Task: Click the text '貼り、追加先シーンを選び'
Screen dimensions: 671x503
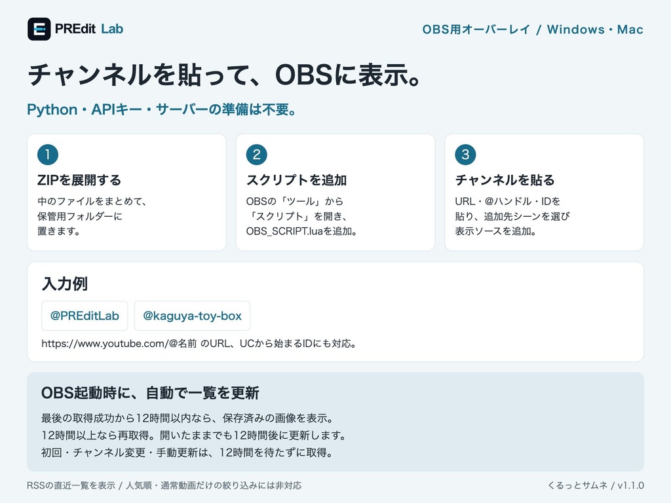Action: tap(512, 216)
